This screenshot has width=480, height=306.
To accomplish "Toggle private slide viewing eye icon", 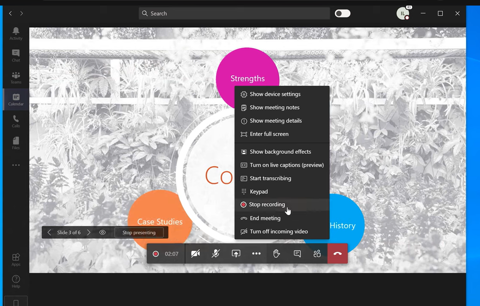I will pos(102,232).
